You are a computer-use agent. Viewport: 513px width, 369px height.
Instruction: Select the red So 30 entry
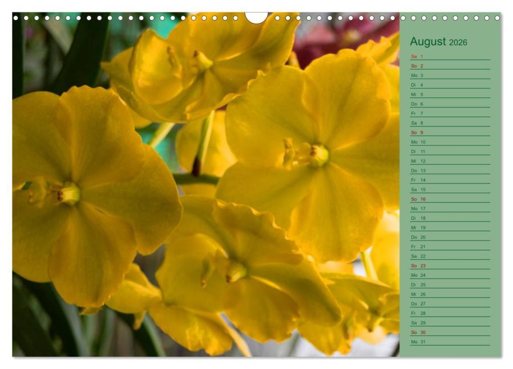(x=450, y=332)
